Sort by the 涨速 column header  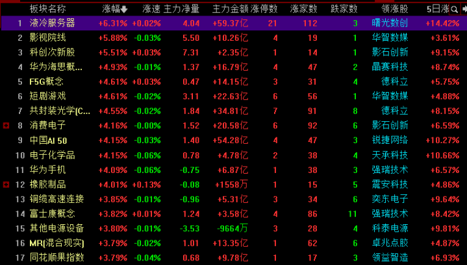(151, 9)
